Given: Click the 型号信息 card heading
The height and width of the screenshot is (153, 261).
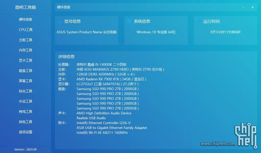Looking at the screenshot, I should pos(72,21).
